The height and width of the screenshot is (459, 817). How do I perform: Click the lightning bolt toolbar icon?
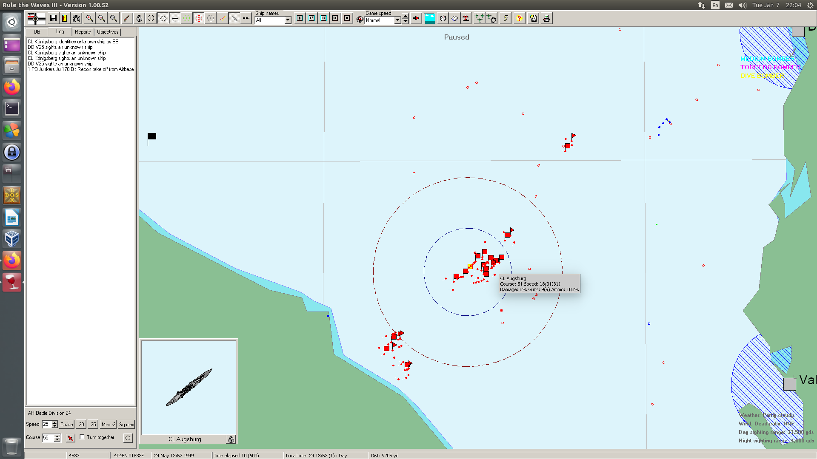tap(506, 18)
